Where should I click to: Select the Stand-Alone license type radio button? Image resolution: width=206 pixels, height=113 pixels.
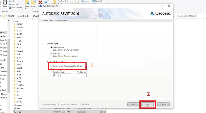51,47
